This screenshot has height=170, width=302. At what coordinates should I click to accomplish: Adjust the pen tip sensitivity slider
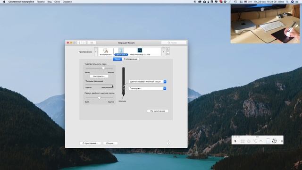pyautogui.click(x=103, y=68)
